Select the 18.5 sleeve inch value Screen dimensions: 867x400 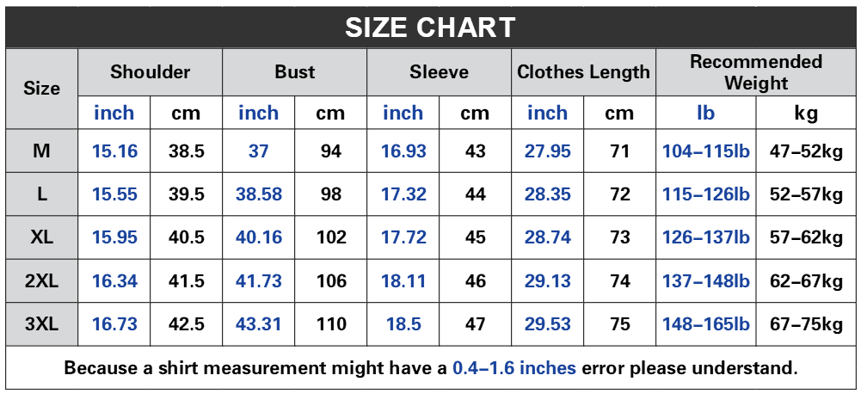(x=403, y=324)
